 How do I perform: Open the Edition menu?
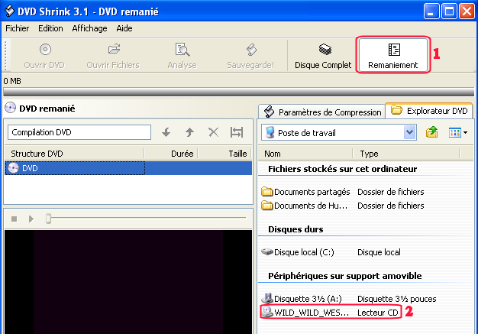50,28
